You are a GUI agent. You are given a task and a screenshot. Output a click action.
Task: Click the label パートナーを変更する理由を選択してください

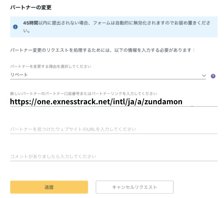tap(51, 67)
